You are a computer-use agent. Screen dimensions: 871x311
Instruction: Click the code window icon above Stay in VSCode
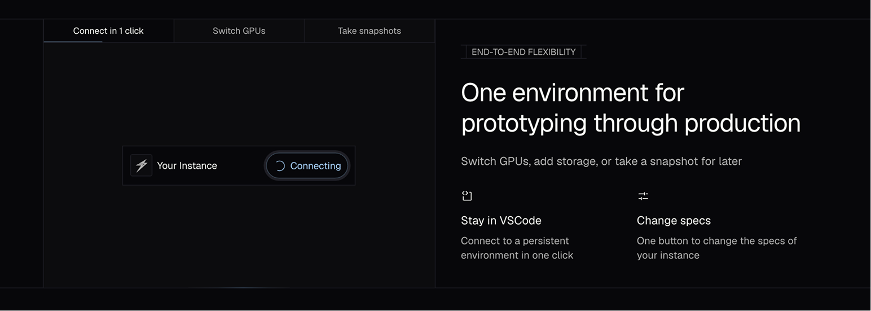click(467, 196)
